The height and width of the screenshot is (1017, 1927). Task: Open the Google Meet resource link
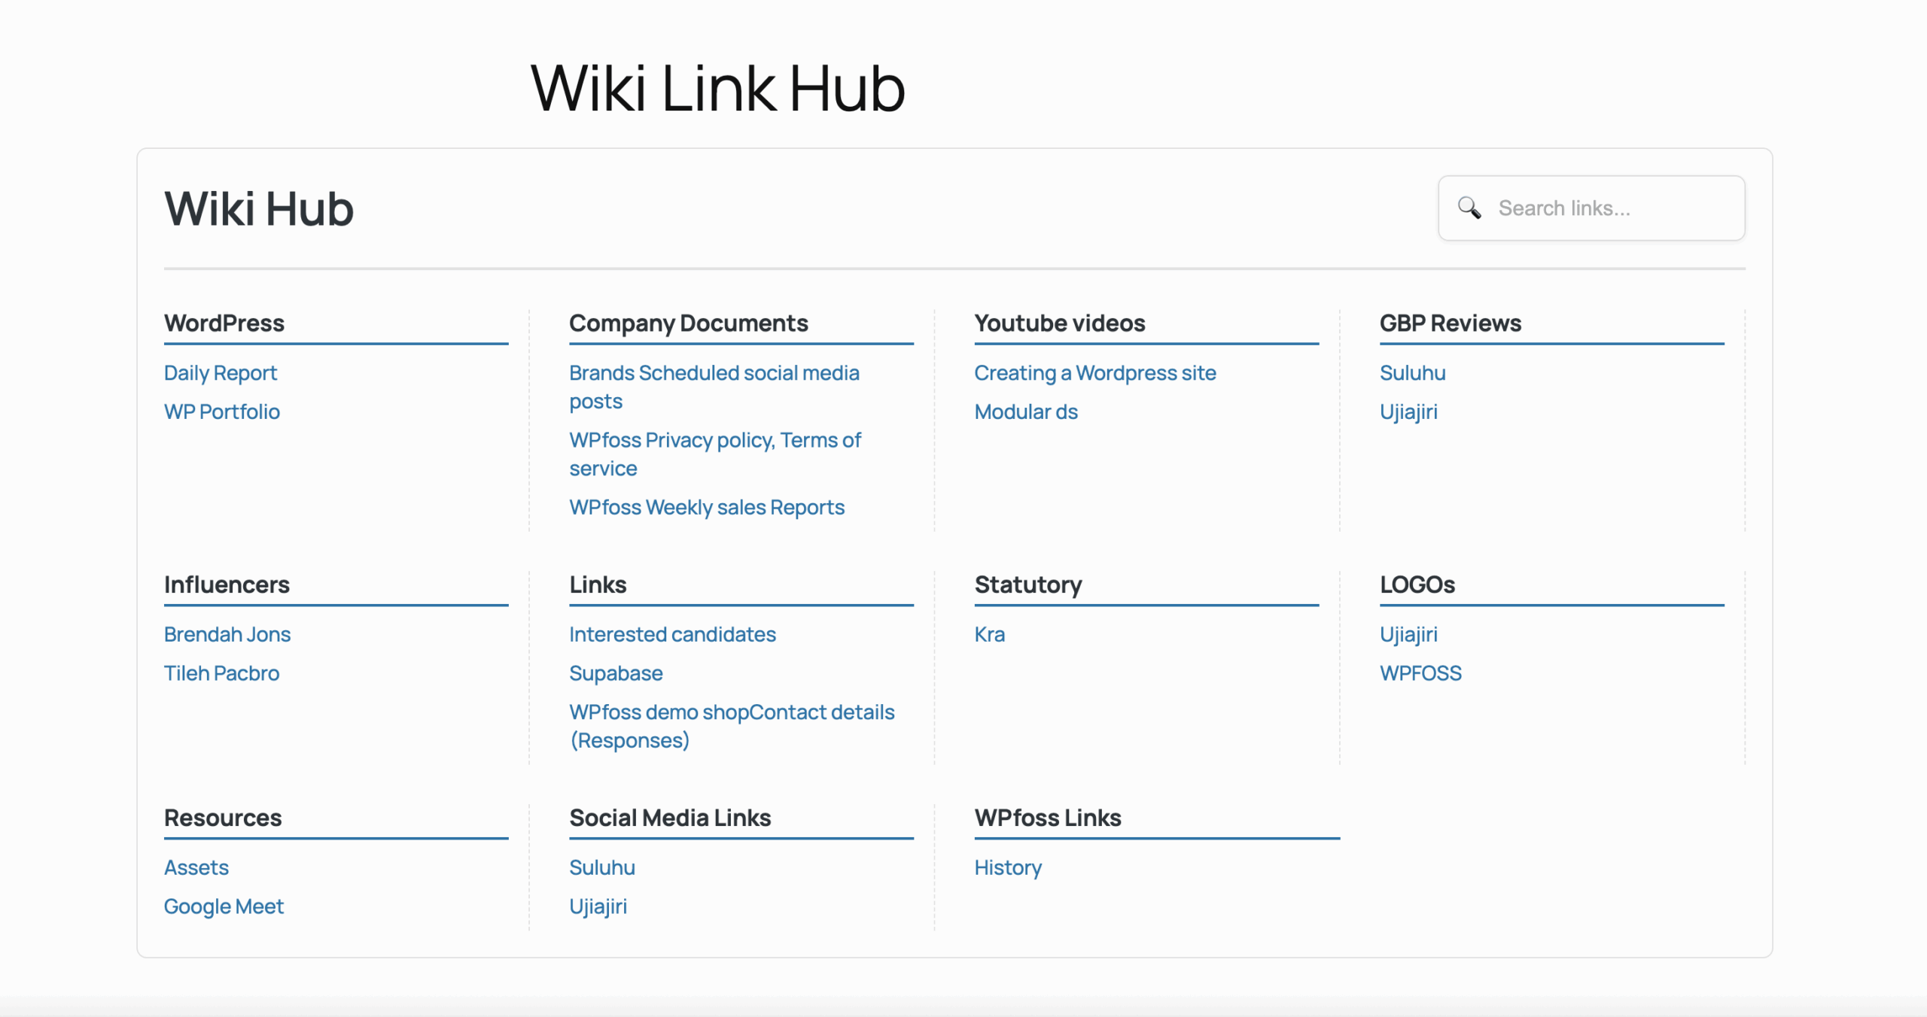coord(224,906)
